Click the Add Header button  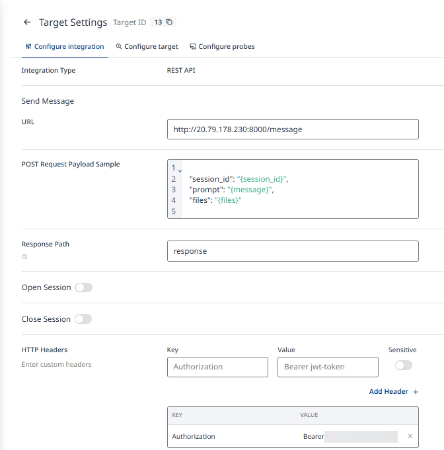[x=393, y=392]
